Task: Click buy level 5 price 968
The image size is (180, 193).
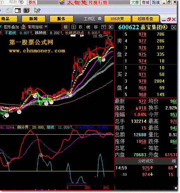Action: 142,94
